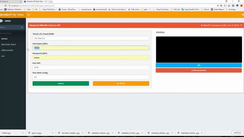The image size is (244, 137).
Task: Toggle the sidebar hamburger menu icon
Action: click(x=29, y=15)
